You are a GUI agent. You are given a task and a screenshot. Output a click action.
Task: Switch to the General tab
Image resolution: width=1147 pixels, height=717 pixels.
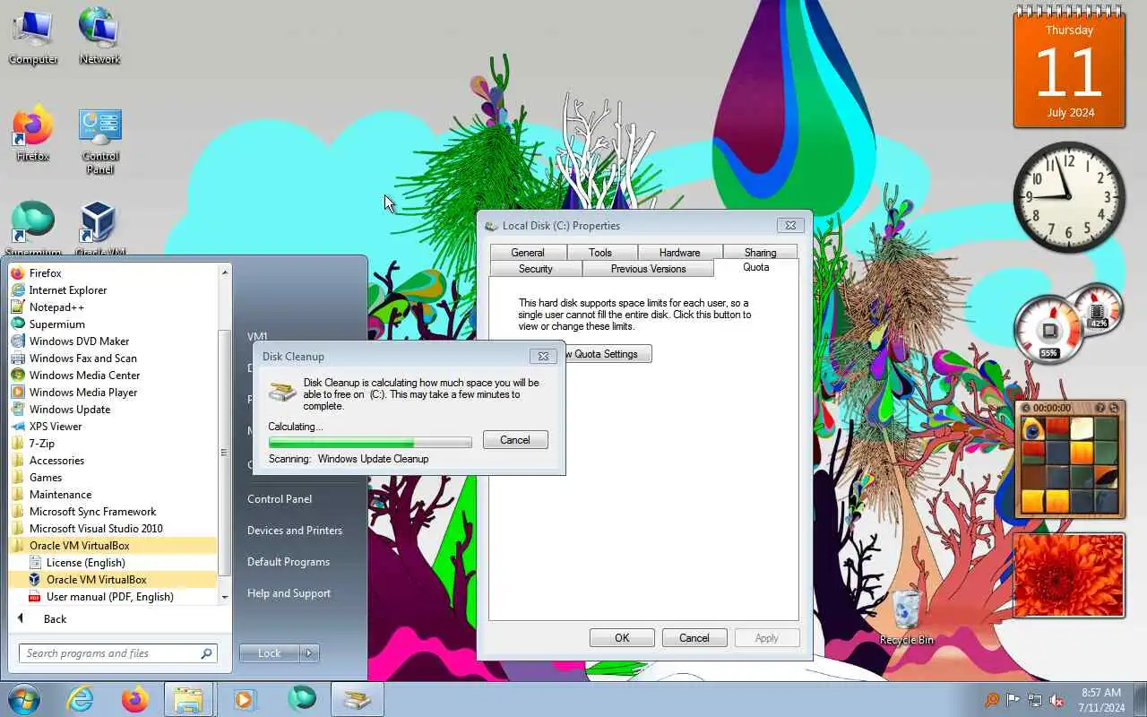(x=527, y=253)
